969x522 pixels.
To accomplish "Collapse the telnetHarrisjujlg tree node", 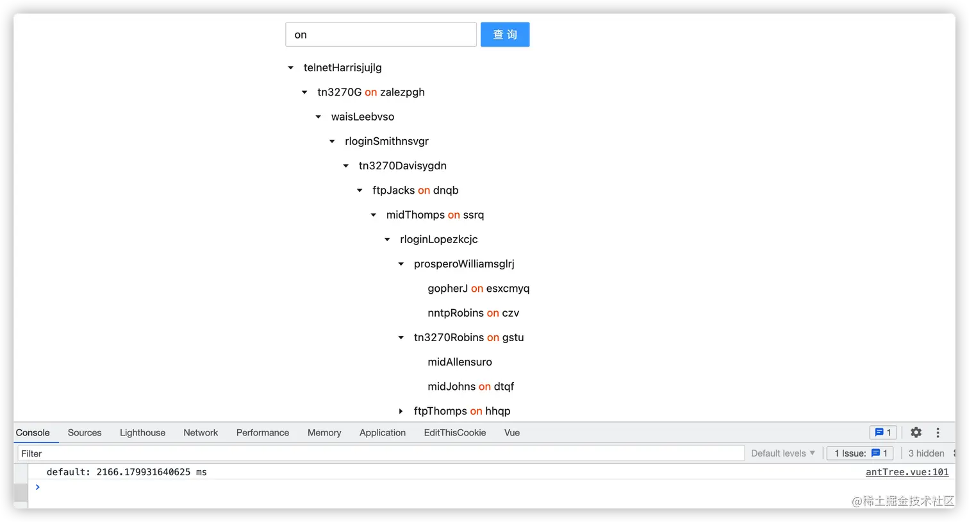I will coord(290,68).
